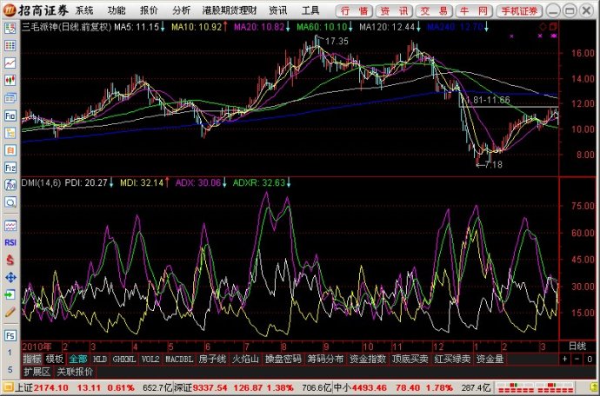Select the 顶底买卖 indicator tab
The height and width of the screenshot is (396, 600).
pos(410,359)
